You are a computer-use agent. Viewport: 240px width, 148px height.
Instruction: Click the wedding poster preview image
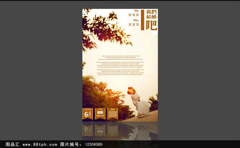(x=120, y=65)
